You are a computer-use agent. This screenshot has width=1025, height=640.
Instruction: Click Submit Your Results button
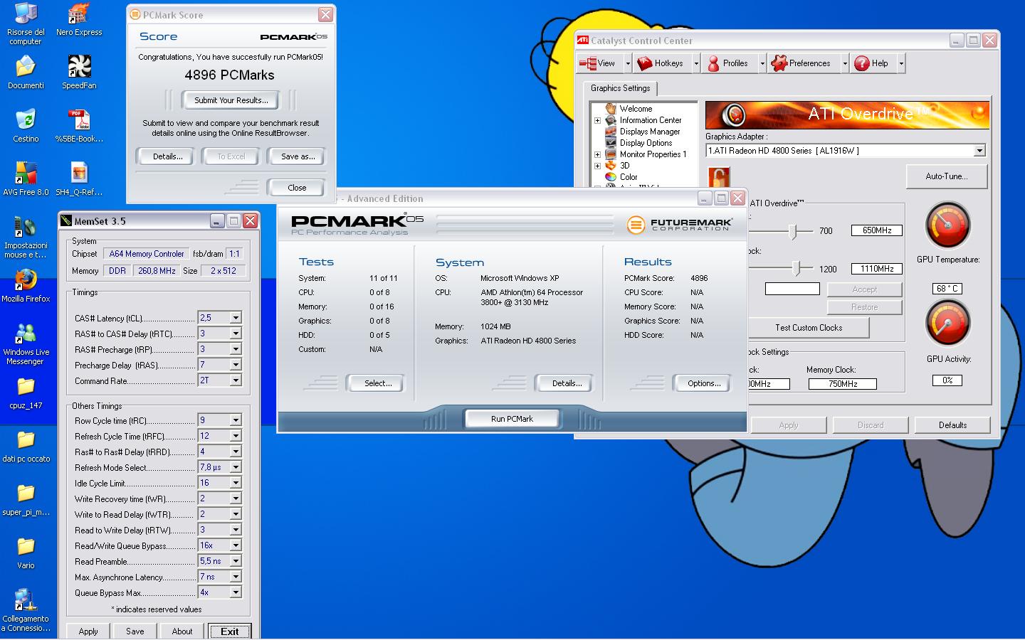point(231,100)
